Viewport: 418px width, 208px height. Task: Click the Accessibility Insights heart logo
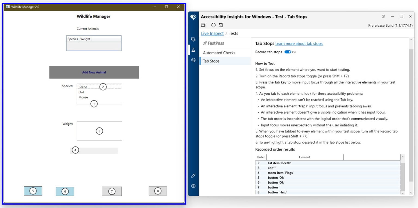(193, 17)
